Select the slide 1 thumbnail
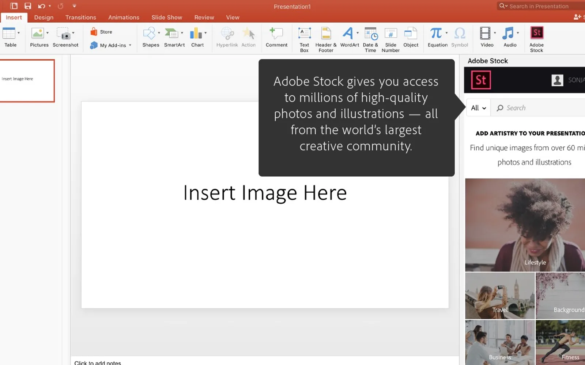The width and height of the screenshot is (585, 365). coord(27,81)
